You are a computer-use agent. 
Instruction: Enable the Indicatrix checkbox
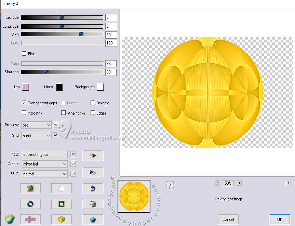coord(24,113)
